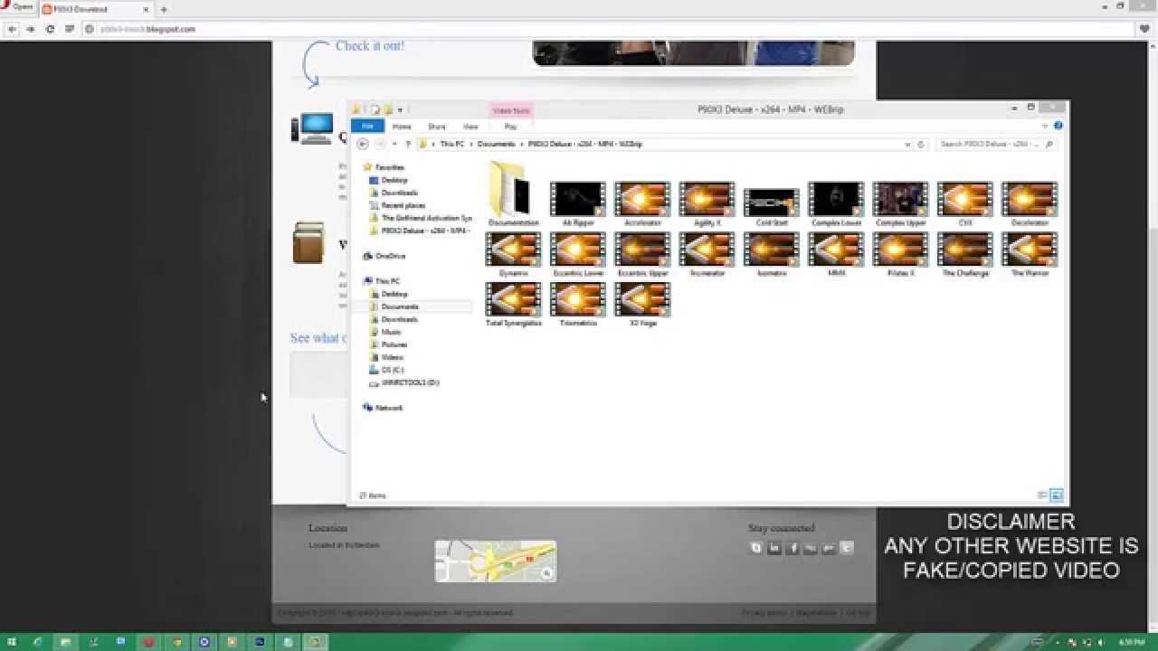Go up one folder level in Explorer
The image size is (1158, 651).
pyautogui.click(x=408, y=144)
